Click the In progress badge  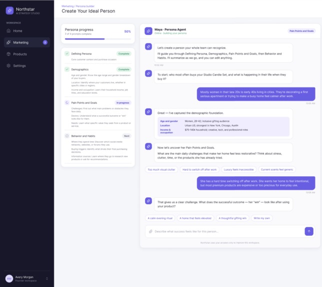click(x=123, y=103)
